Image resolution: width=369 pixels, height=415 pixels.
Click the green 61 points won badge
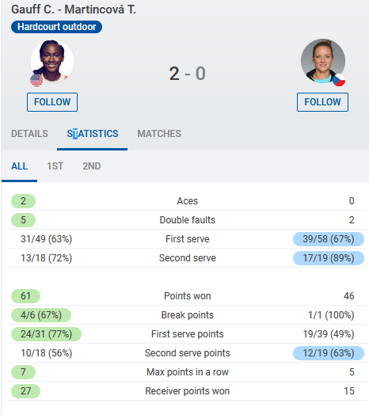click(25, 296)
